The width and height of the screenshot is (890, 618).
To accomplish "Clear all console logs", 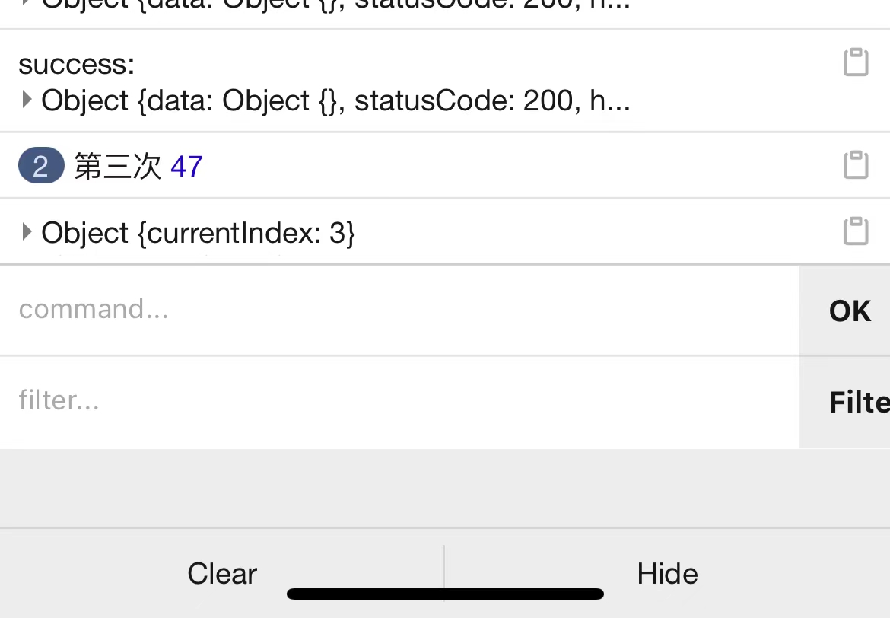I will point(222,573).
